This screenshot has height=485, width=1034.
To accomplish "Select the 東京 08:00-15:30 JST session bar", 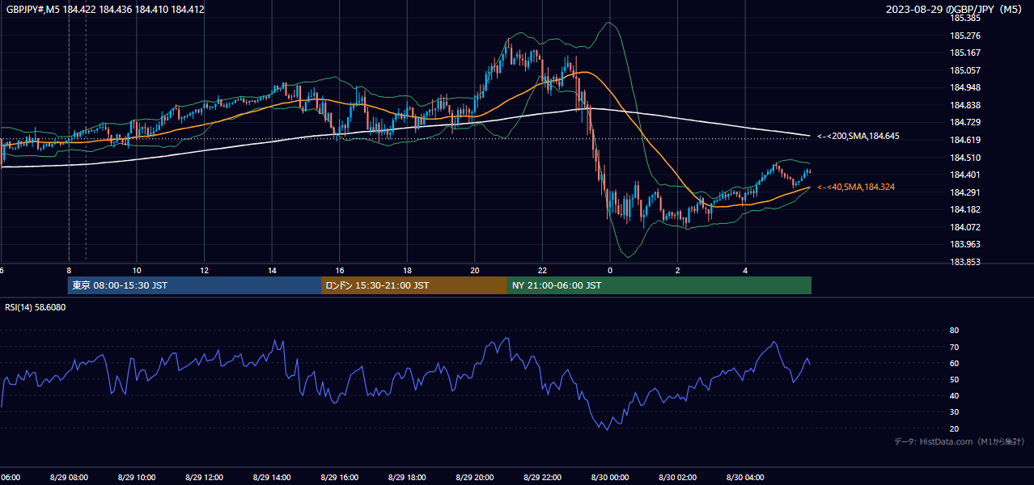I will click(x=194, y=285).
